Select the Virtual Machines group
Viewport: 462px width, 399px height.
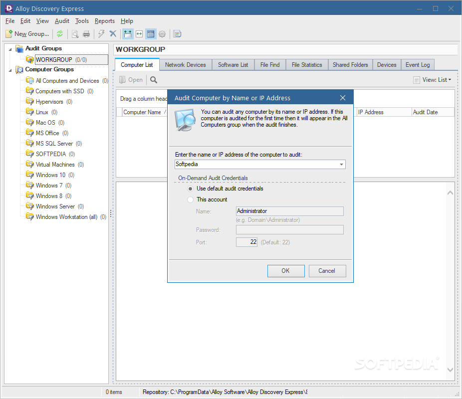(x=55, y=164)
